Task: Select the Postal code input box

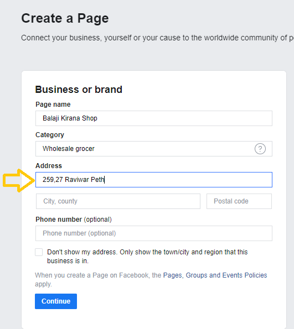Action: click(239, 201)
